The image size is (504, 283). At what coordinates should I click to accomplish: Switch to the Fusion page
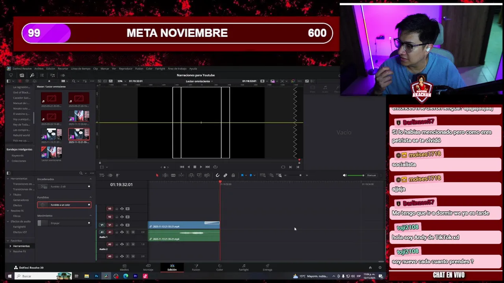196,268
